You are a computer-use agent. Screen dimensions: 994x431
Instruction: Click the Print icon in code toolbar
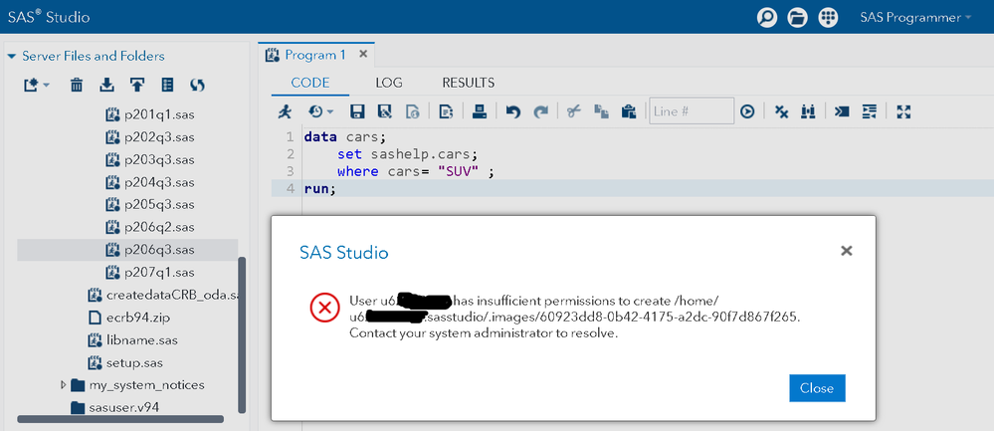point(480,111)
